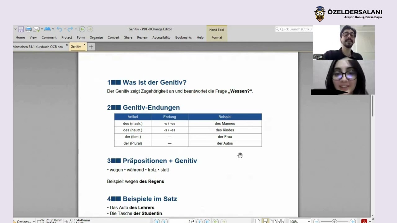
Task: Open the Review ribbon tab
Action: point(142,37)
